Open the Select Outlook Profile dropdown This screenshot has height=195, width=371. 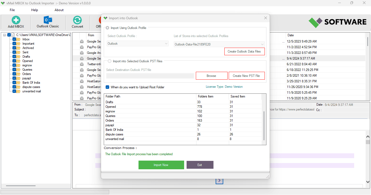pyautogui.click(x=138, y=44)
